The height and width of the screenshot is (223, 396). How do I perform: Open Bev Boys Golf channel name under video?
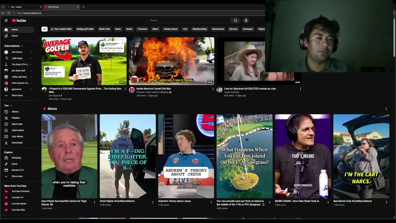[55, 96]
